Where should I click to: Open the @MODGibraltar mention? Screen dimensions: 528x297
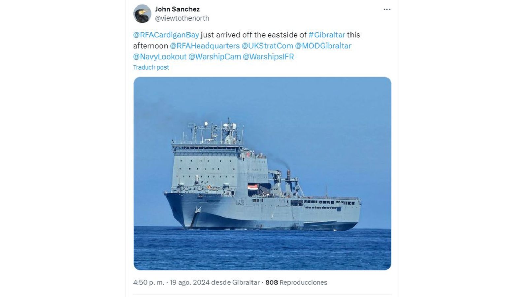click(x=323, y=46)
